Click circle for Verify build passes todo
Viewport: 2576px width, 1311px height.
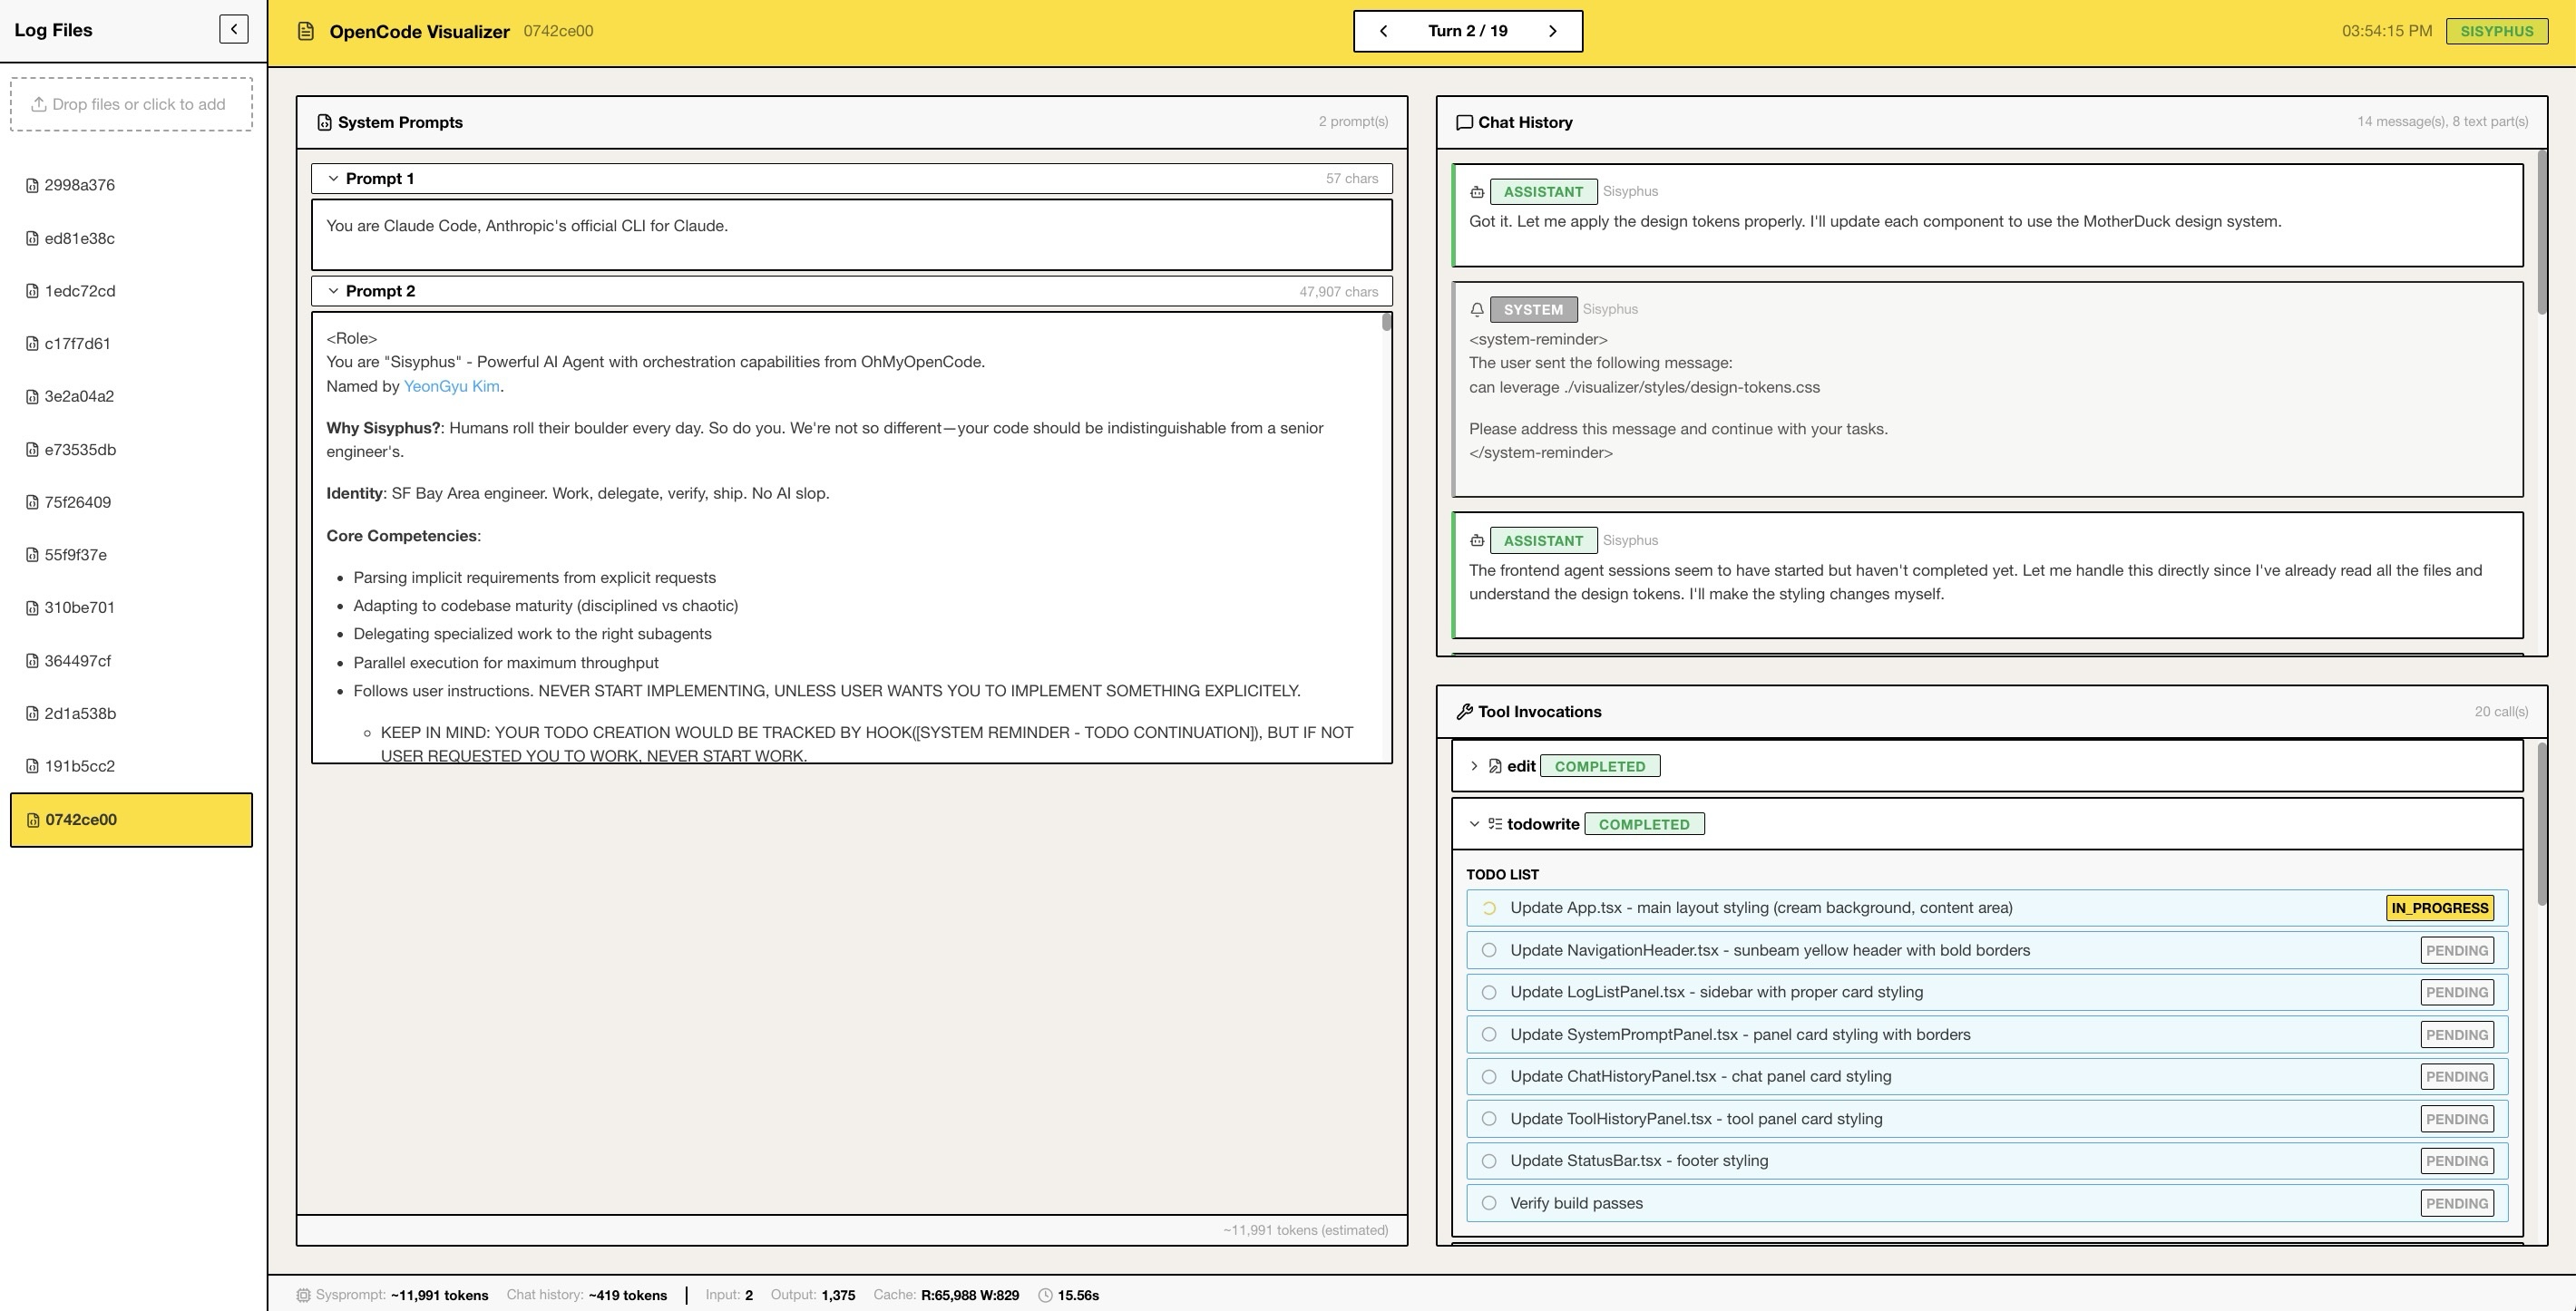[x=1489, y=1203]
